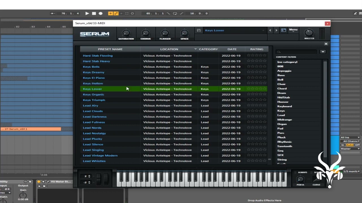362x203 pixels.
Task: Filter presets by Pluck category
Action: pyautogui.click(x=281, y=137)
